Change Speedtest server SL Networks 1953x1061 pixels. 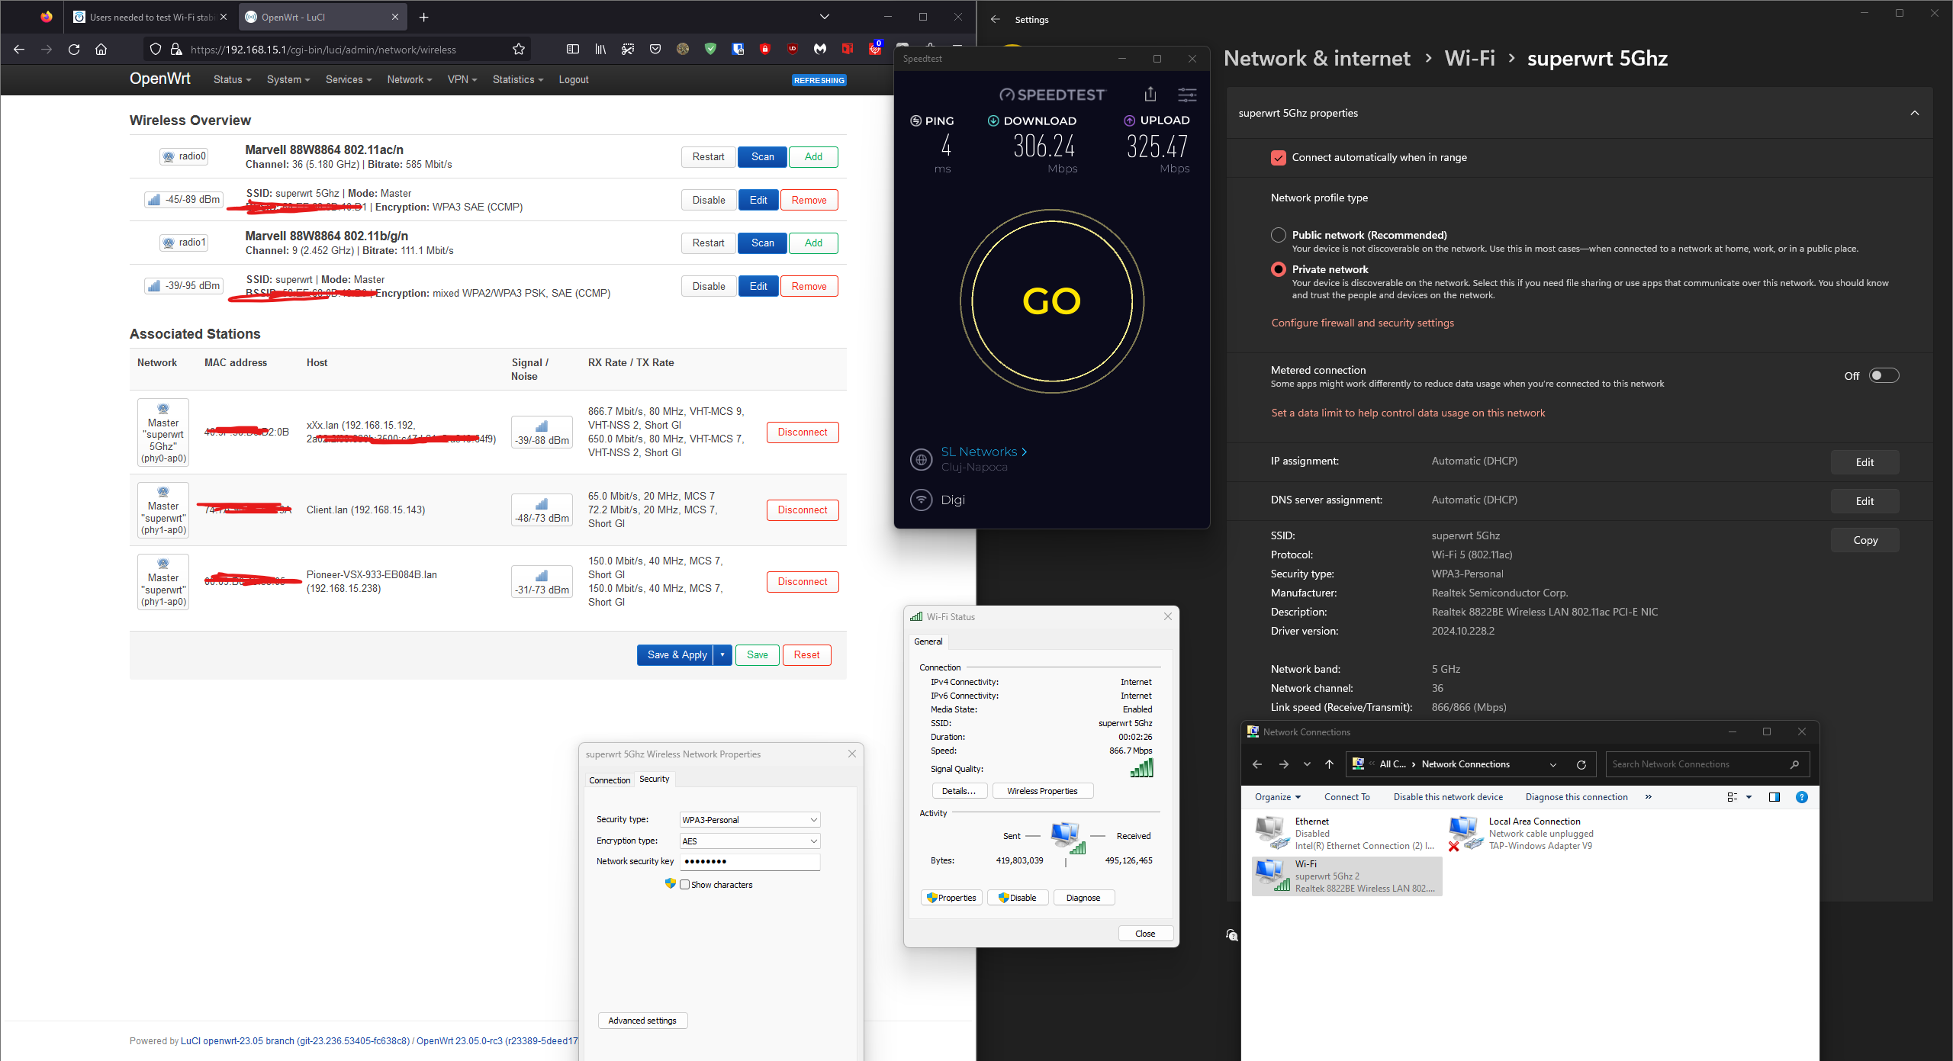[x=983, y=452]
